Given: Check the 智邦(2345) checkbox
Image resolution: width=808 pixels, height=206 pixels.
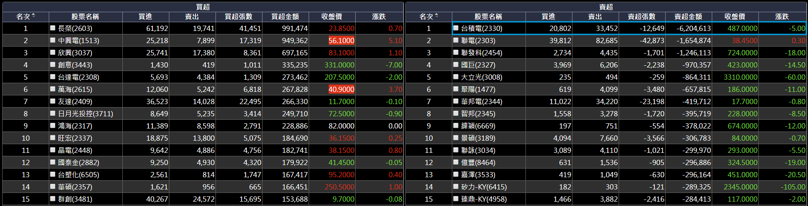Looking at the screenshot, I should click(456, 113).
